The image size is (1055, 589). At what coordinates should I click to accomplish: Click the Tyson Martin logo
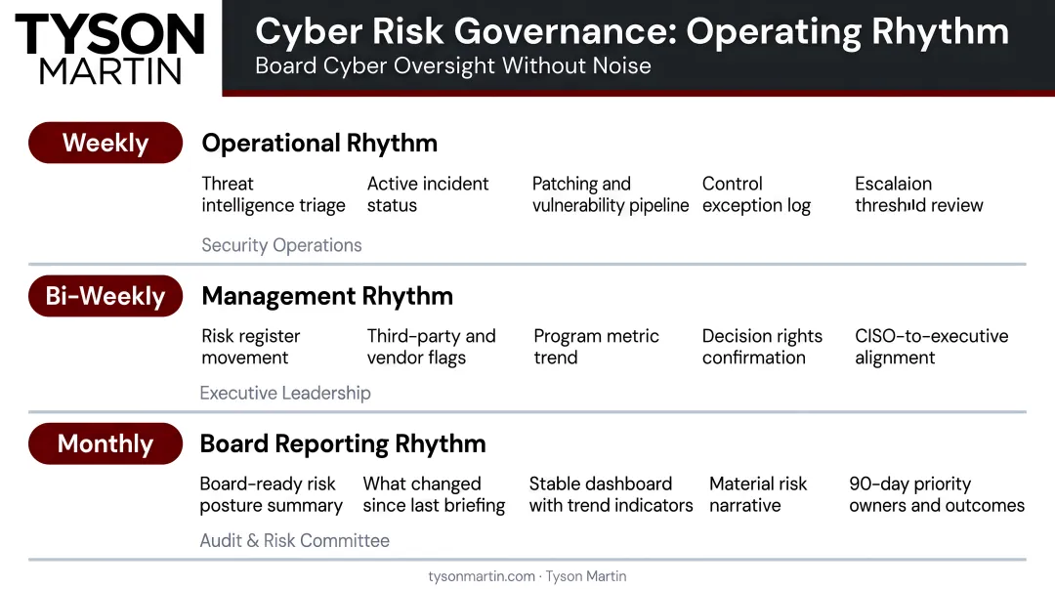(x=109, y=49)
